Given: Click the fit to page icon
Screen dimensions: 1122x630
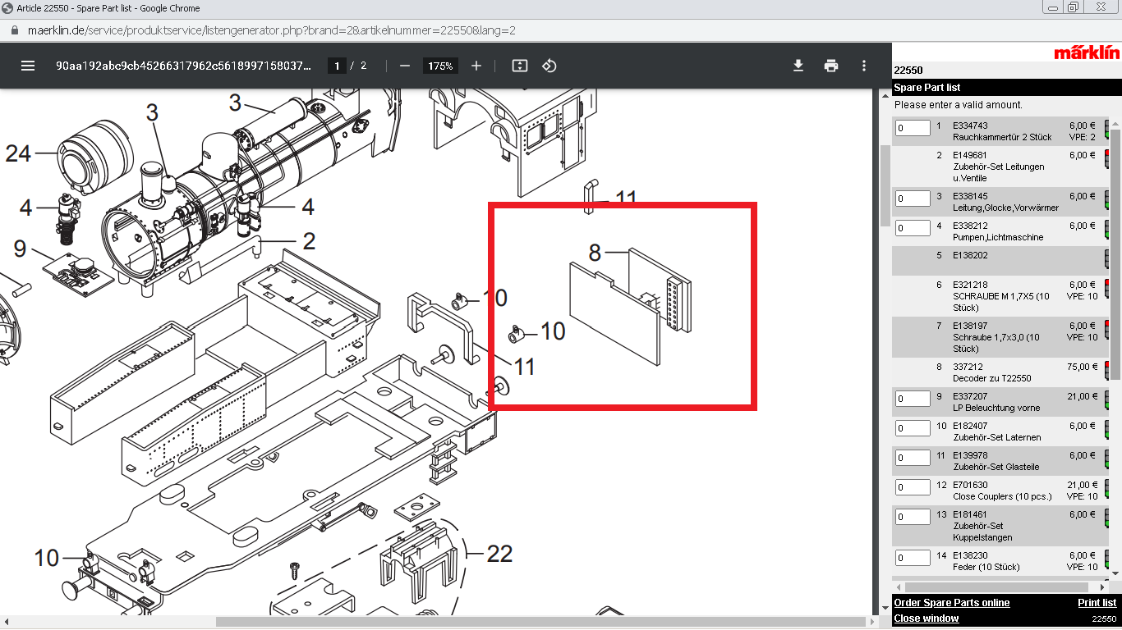Looking at the screenshot, I should (x=519, y=66).
